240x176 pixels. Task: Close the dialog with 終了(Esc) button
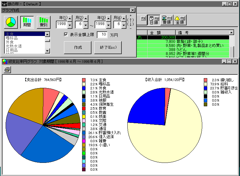[108, 48]
